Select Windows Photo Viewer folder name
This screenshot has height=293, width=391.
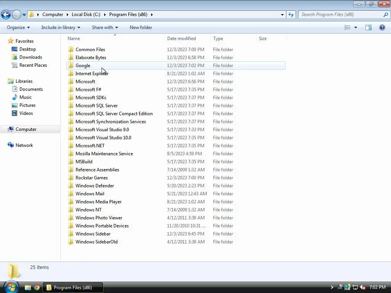click(99, 218)
